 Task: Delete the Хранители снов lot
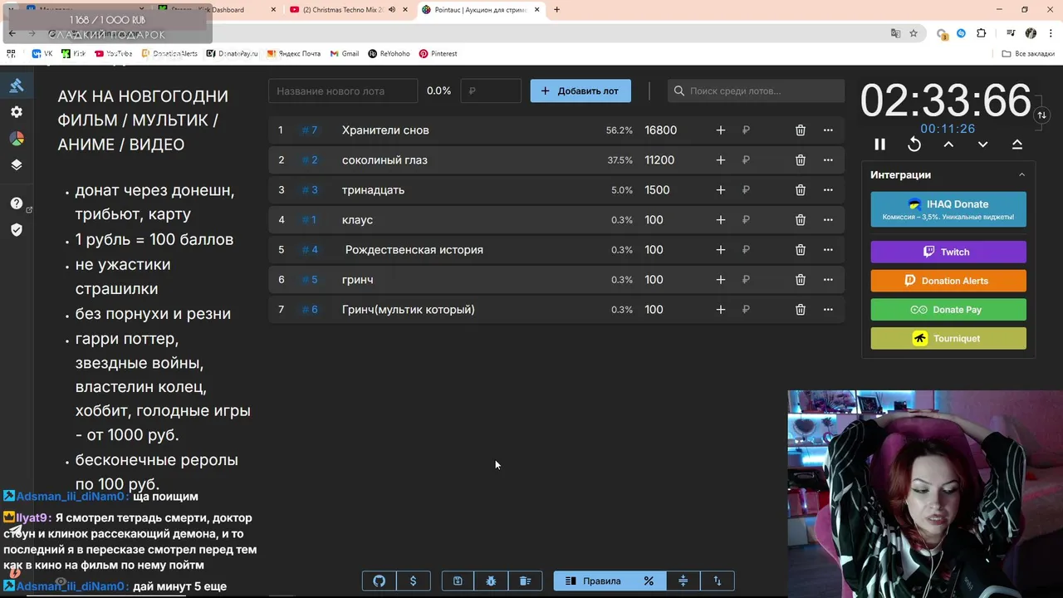801,130
